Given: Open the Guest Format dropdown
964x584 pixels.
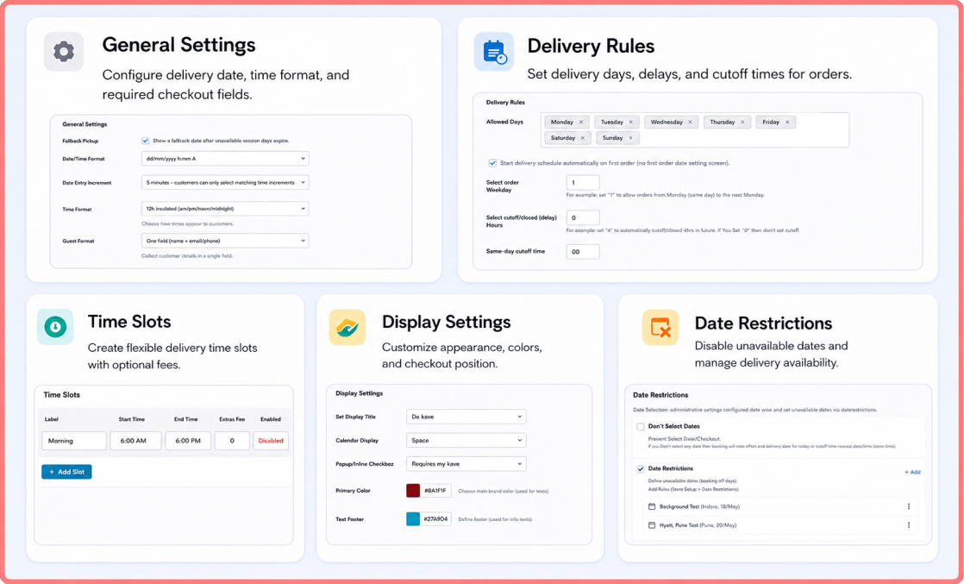Looking at the screenshot, I should coord(225,241).
